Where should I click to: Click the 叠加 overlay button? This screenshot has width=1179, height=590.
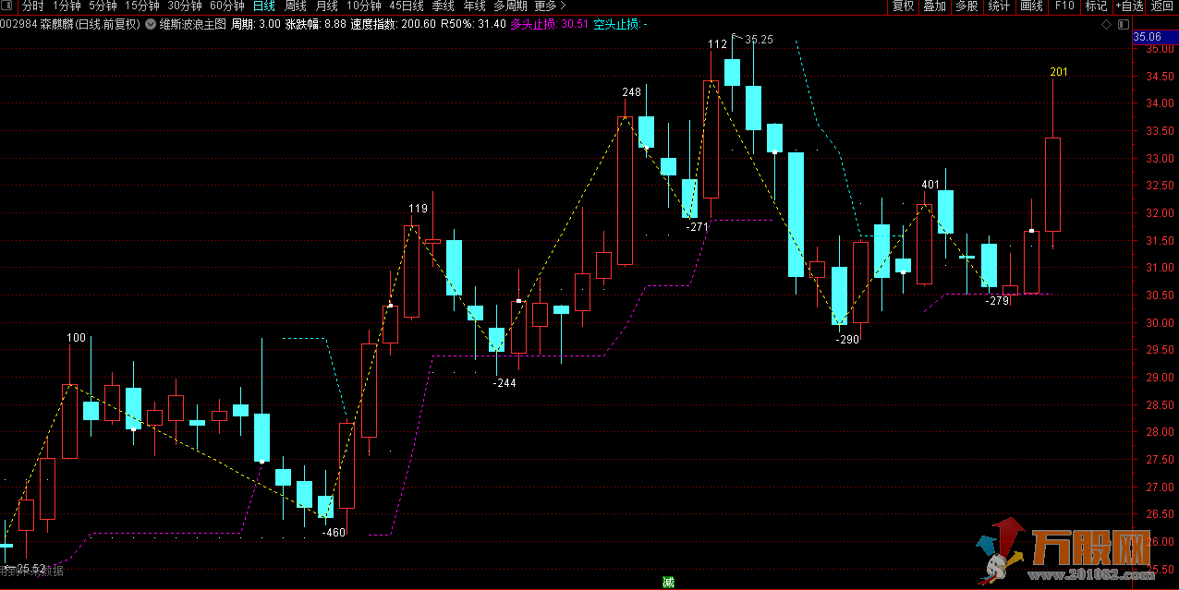(934, 6)
